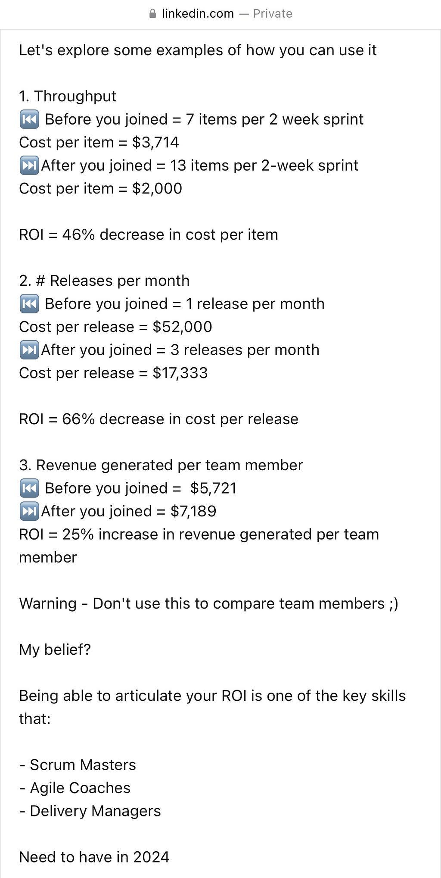Tap the lock icon beside linkedin.com
Image resolution: width=441 pixels, height=878 pixels.
point(152,14)
